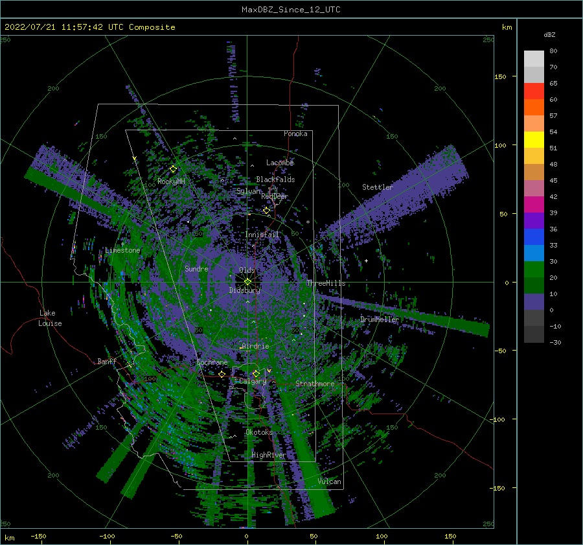
Task: Click the ThreeHills city label
Action: coord(326,283)
